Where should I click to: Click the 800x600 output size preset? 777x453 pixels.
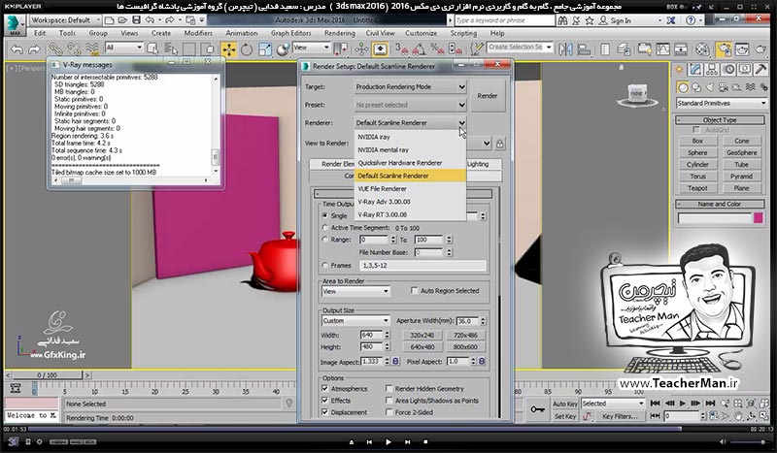(465, 347)
